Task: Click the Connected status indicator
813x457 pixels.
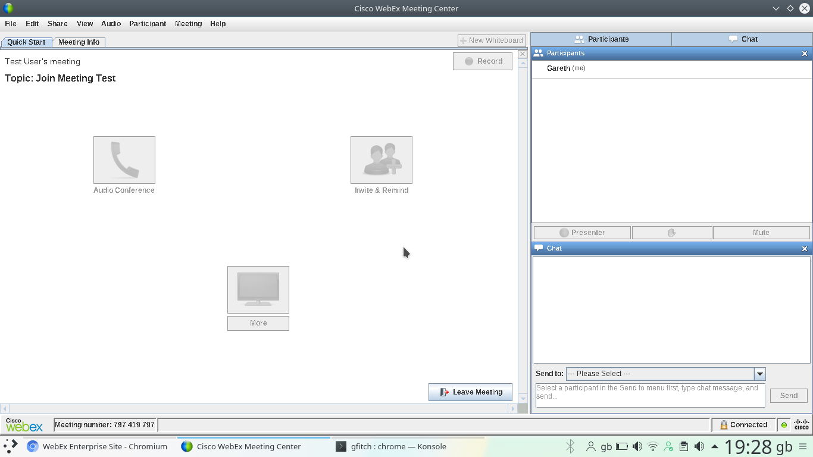Action: tap(743, 425)
